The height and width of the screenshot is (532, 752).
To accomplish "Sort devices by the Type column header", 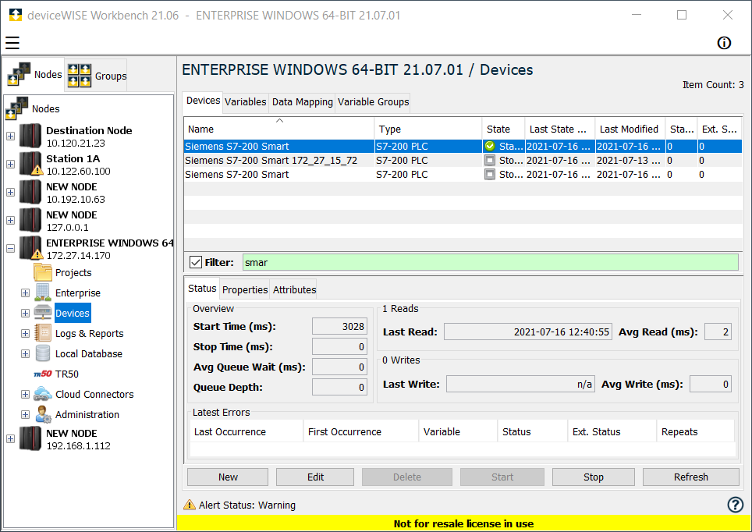I will pyautogui.click(x=427, y=129).
